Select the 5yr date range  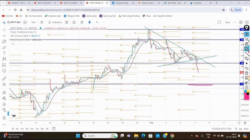42,129
